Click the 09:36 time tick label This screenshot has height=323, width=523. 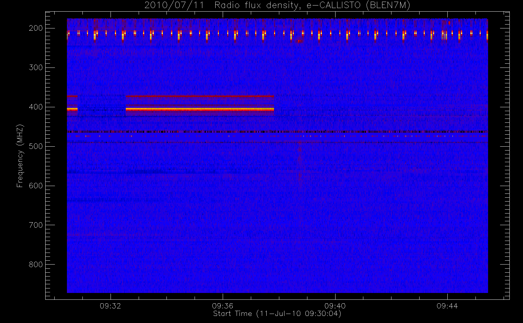[223, 306]
